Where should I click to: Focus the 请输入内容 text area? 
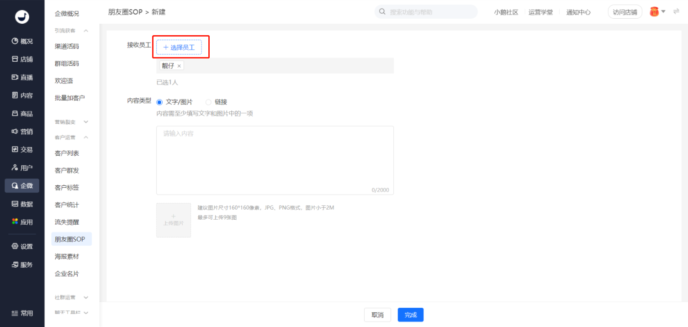click(275, 160)
